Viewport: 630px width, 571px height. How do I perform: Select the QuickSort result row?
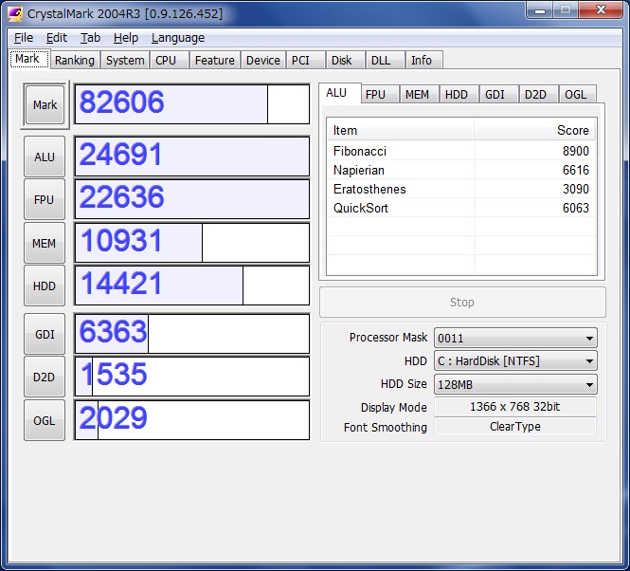[461, 208]
